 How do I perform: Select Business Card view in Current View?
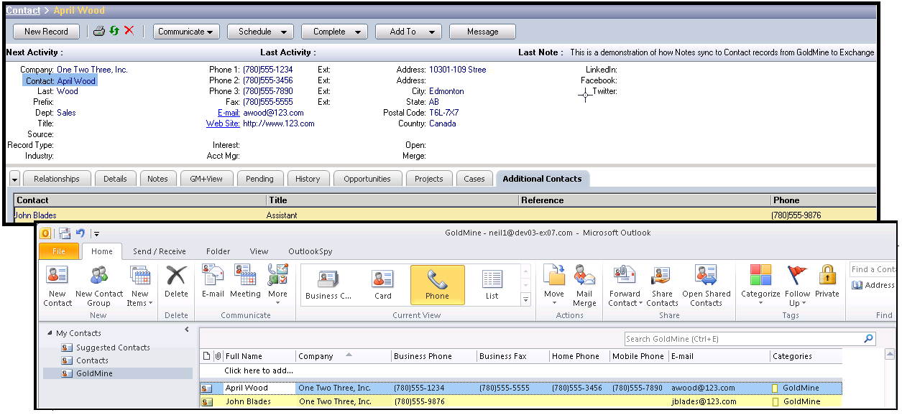click(x=328, y=285)
